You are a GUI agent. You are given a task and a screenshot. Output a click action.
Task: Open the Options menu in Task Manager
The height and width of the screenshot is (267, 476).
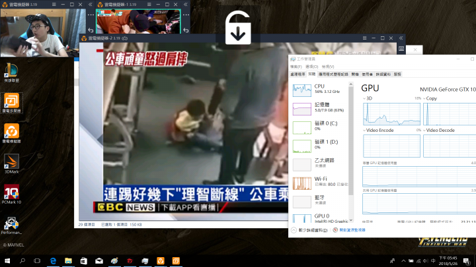point(311,67)
